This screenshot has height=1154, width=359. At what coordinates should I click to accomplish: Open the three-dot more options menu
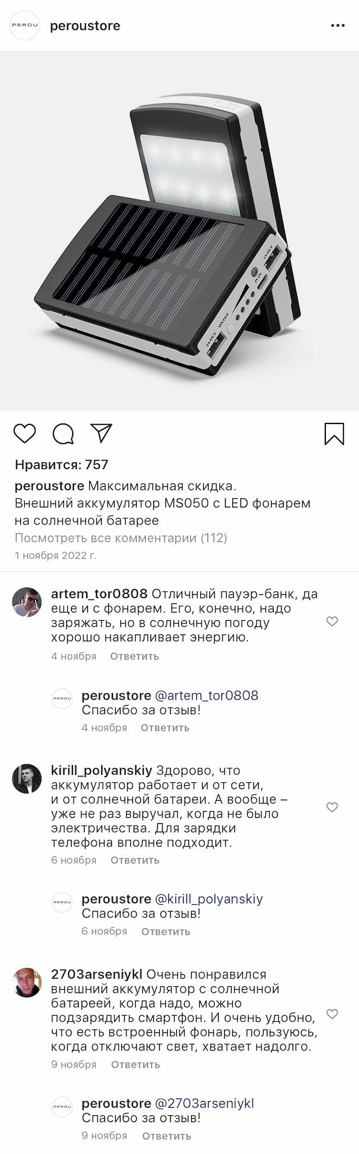pos(338,26)
